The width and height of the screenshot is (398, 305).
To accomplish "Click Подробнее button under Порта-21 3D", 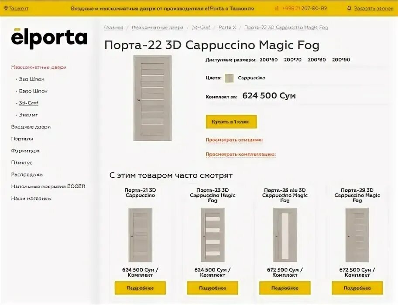I will [140, 288].
